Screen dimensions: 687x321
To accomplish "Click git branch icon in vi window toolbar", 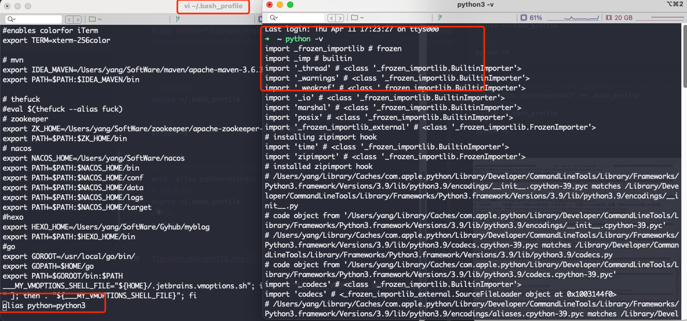I will pyautogui.click(x=178, y=19).
